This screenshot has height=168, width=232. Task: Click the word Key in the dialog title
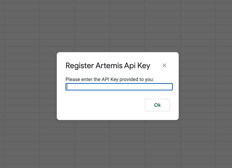tap(144, 66)
